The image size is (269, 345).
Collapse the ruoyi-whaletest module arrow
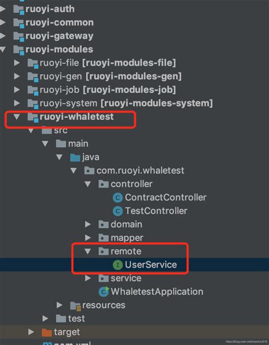pyautogui.click(x=17, y=117)
